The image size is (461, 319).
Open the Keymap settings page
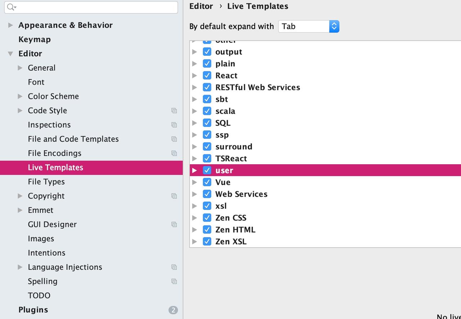point(35,40)
